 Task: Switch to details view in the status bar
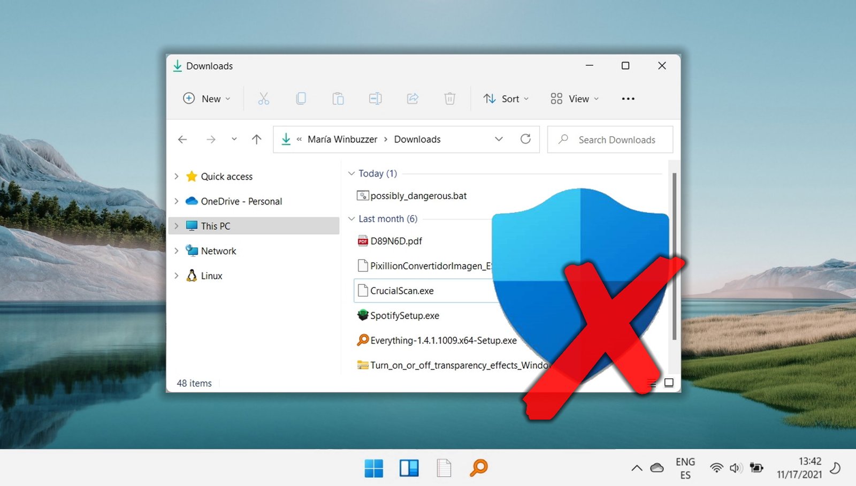tap(652, 383)
